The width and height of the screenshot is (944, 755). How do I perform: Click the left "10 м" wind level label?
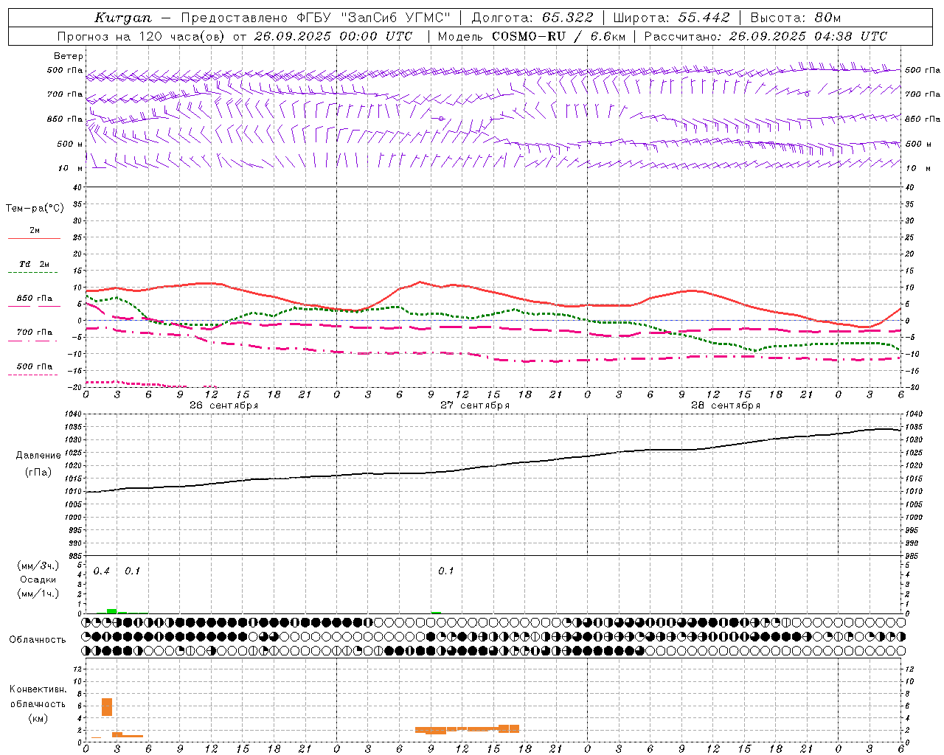click(71, 168)
